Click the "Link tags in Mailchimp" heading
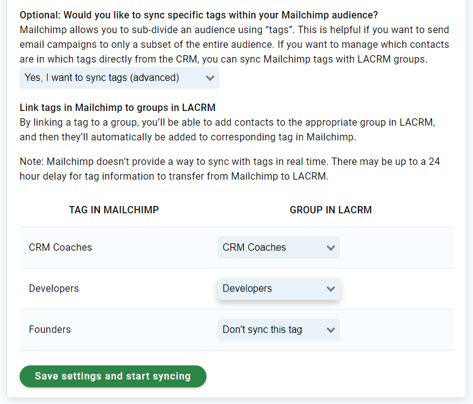This screenshot has width=473, height=404. 118,108
